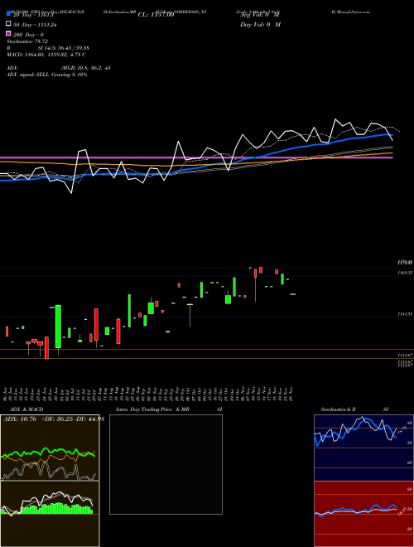Open the red RSI chart panel
414x547 pixels.
[363, 514]
